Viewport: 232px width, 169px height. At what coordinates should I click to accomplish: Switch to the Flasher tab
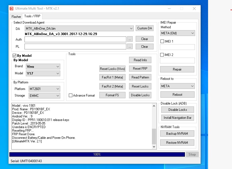pyautogui.click(x=16, y=16)
